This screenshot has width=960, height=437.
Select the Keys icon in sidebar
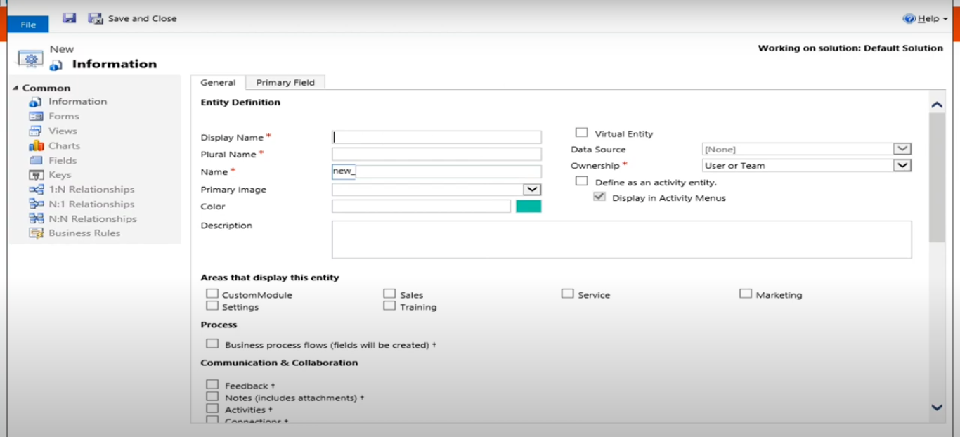pos(36,175)
